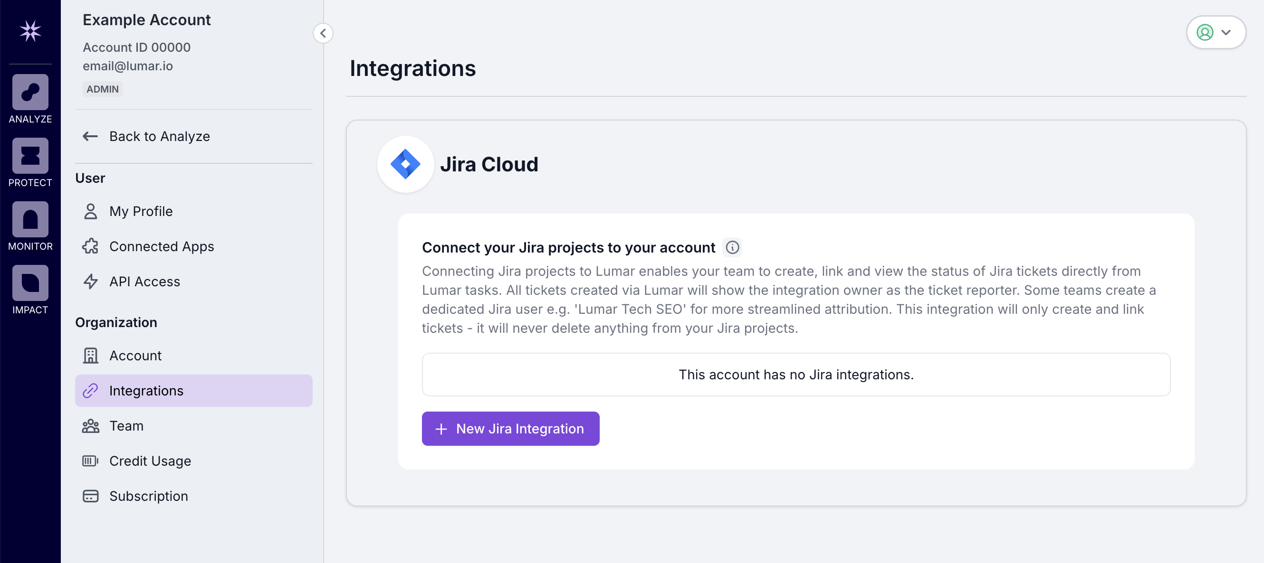The height and width of the screenshot is (563, 1264).
Task: View Credit Usage page
Action: 150,461
